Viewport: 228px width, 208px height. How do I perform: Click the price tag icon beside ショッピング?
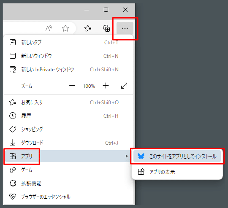click(13, 129)
